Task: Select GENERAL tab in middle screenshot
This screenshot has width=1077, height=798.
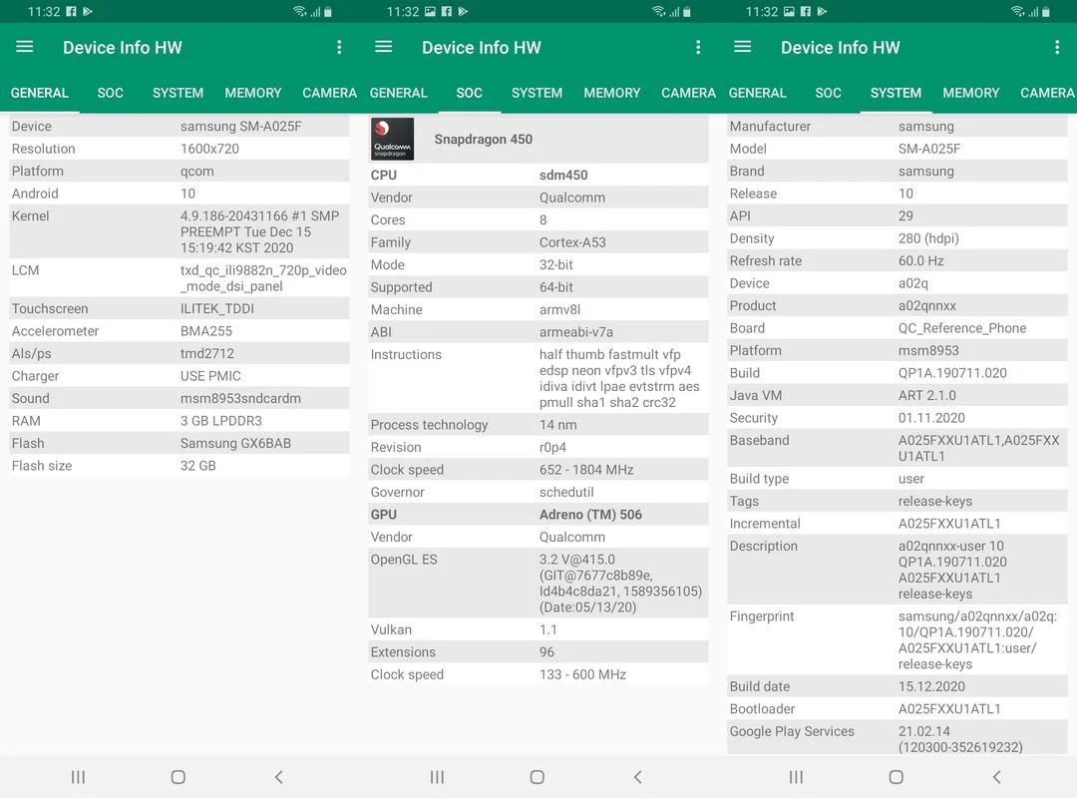Action: [x=398, y=93]
